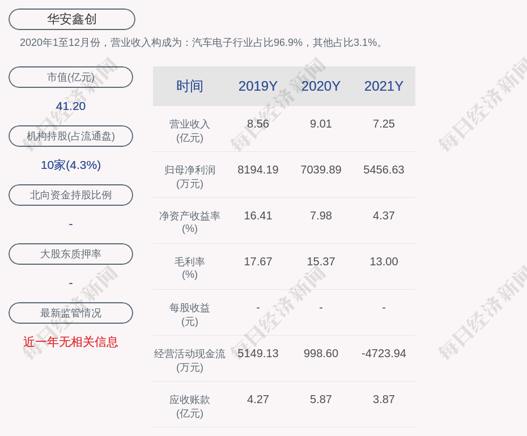Click the red 近一年无相关信息 text

pos(71,342)
